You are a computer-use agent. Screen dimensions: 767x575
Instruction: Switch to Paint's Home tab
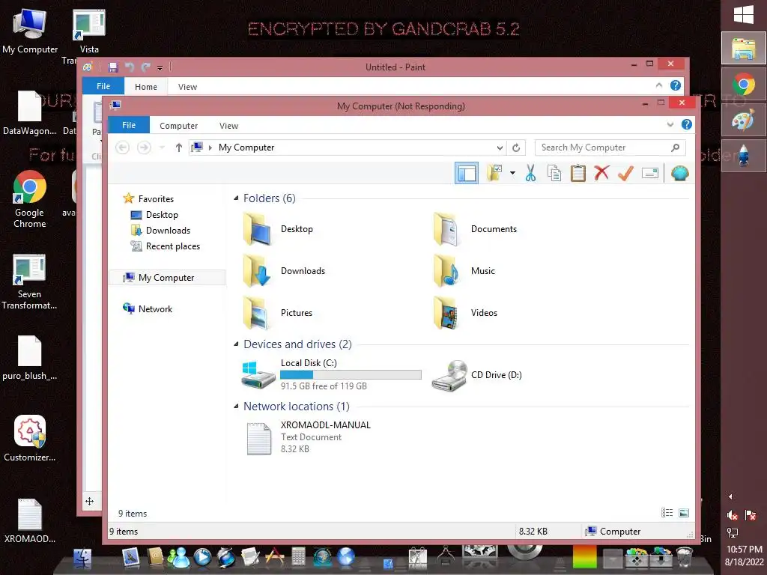click(146, 87)
